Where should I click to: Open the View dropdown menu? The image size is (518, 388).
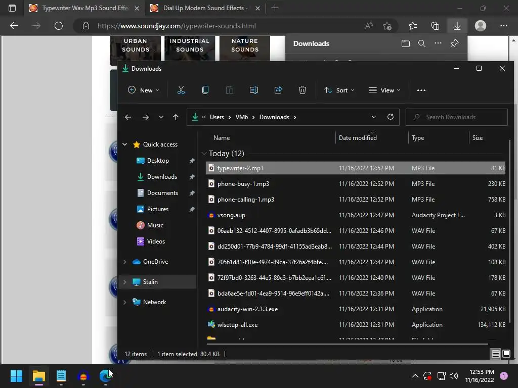click(384, 90)
